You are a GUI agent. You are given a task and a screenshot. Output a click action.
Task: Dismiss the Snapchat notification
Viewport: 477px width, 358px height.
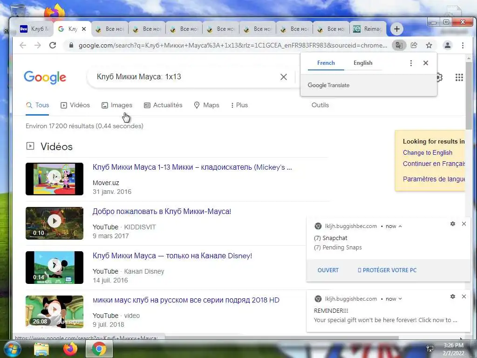point(464,224)
